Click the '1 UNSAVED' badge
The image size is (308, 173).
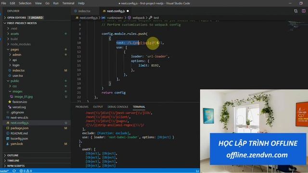point(36,18)
